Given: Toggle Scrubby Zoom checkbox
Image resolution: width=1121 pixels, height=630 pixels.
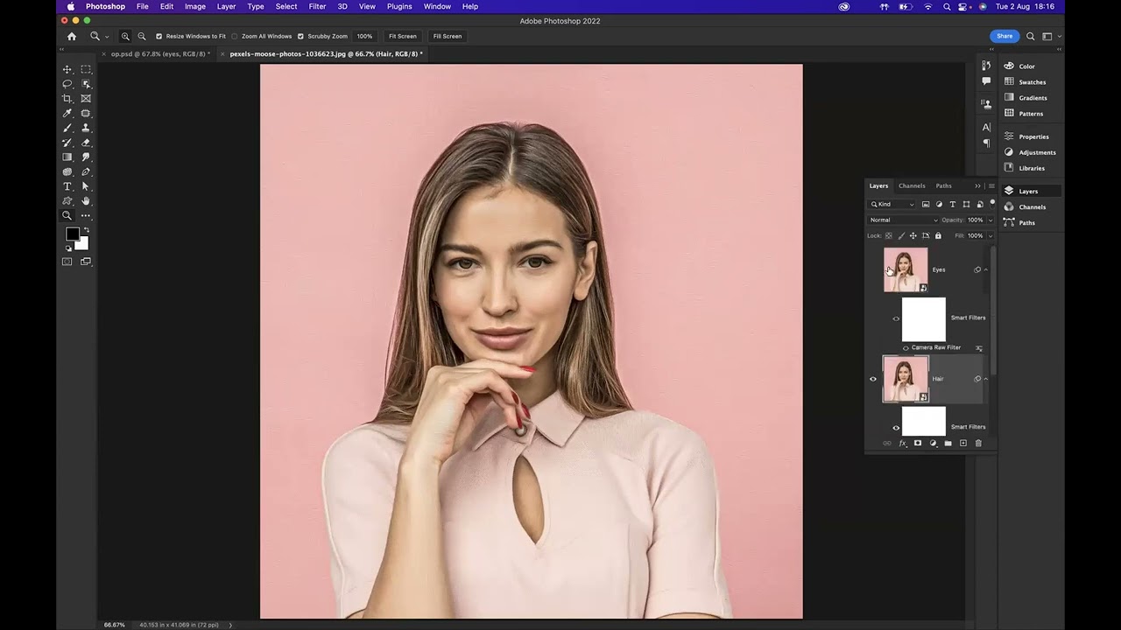Looking at the screenshot, I should (300, 36).
